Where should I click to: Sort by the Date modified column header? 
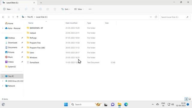[x=71, y=23]
